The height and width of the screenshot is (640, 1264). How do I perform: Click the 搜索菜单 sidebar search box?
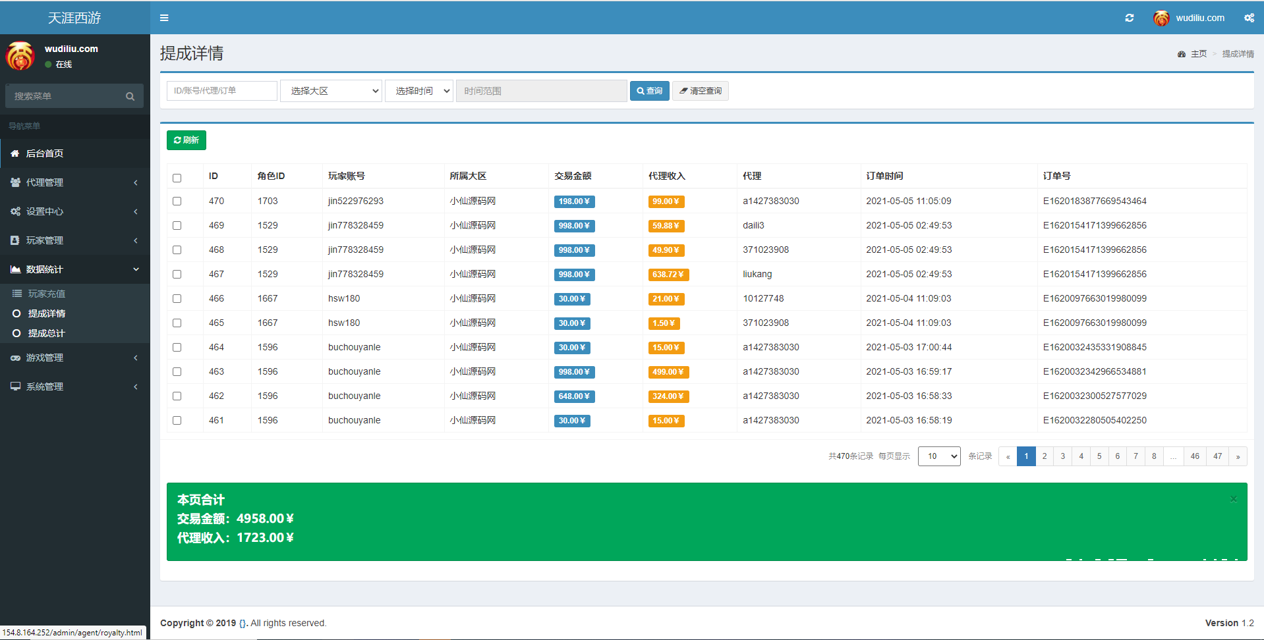(x=65, y=96)
